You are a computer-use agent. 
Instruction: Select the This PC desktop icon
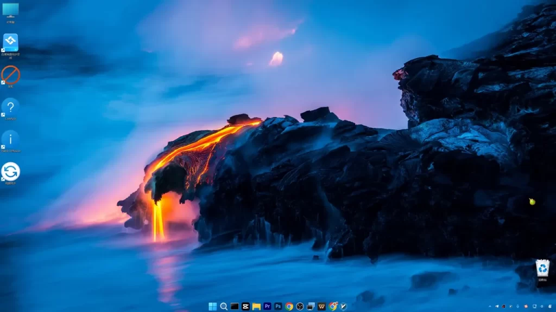10,13
